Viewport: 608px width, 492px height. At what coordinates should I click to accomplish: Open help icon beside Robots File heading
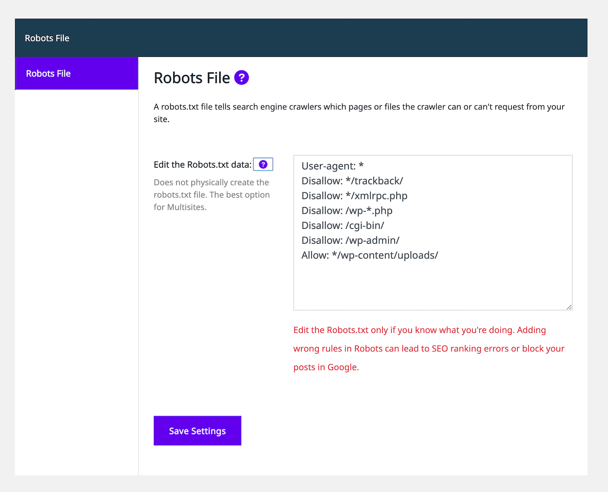241,78
